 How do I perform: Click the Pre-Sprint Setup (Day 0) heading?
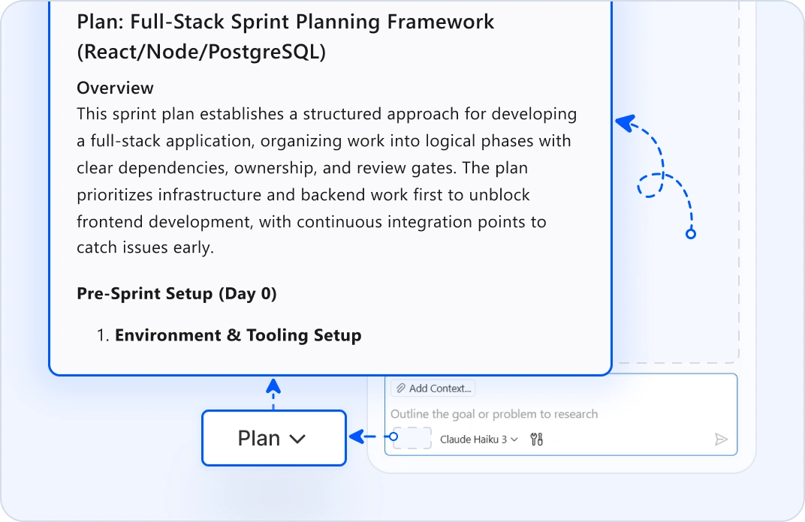coord(176,293)
